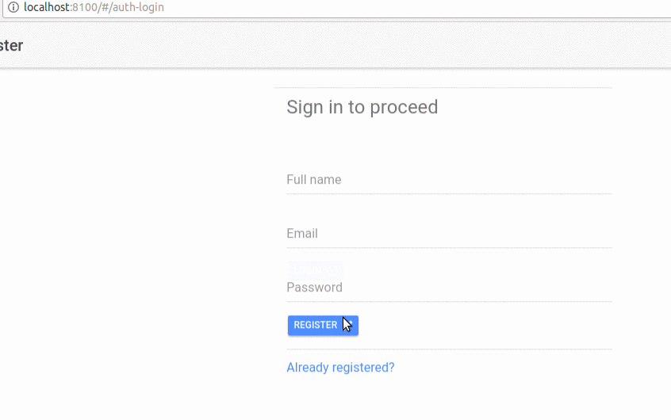
Task: Click the "auth-login" part of the URL
Action: pos(139,7)
